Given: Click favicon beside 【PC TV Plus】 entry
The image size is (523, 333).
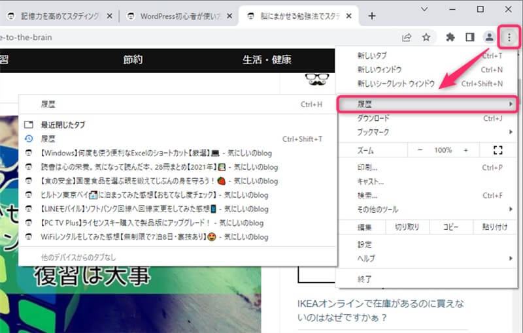Looking at the screenshot, I should [x=29, y=223].
